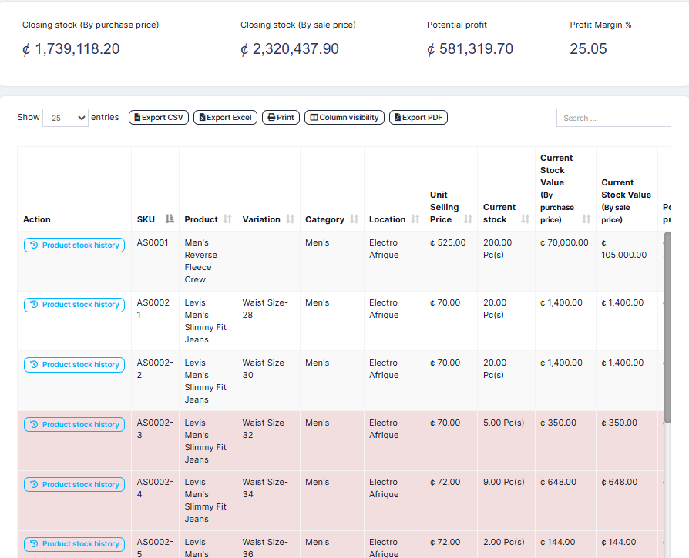The image size is (689, 558).
Task: Open stock history for AS0002-3
Action: coord(74,425)
